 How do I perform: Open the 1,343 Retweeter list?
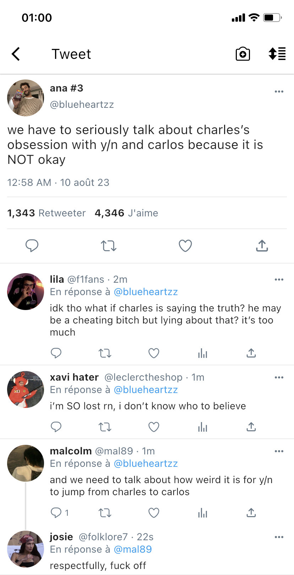click(47, 213)
